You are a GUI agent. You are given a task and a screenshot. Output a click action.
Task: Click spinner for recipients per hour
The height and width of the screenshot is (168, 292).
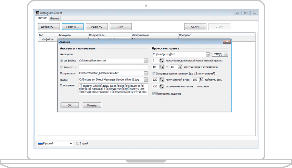(x=162, y=80)
